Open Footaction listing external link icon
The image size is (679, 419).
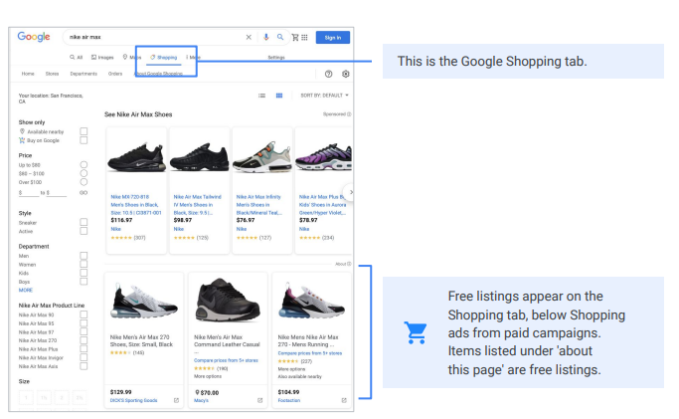pyautogui.click(x=344, y=400)
